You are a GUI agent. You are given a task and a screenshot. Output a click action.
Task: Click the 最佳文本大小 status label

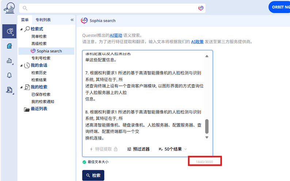[98, 162]
